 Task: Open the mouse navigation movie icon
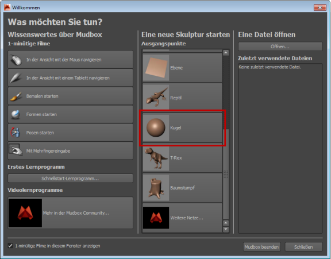(x=16, y=60)
